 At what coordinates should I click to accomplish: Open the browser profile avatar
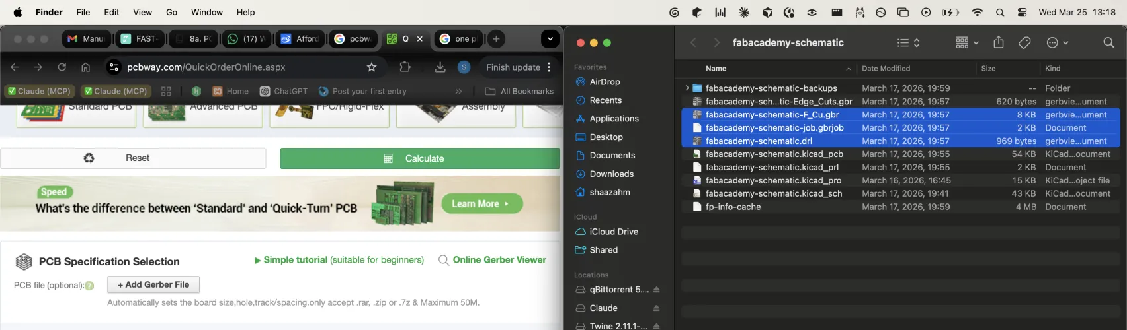coord(464,67)
